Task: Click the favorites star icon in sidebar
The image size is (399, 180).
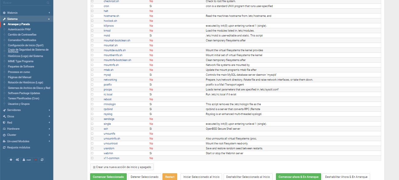Action: (11, 160)
